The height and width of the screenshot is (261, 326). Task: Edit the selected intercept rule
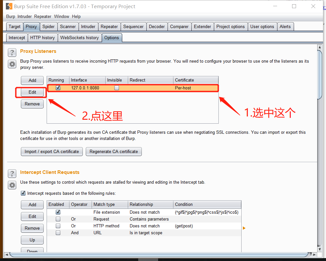32,216
